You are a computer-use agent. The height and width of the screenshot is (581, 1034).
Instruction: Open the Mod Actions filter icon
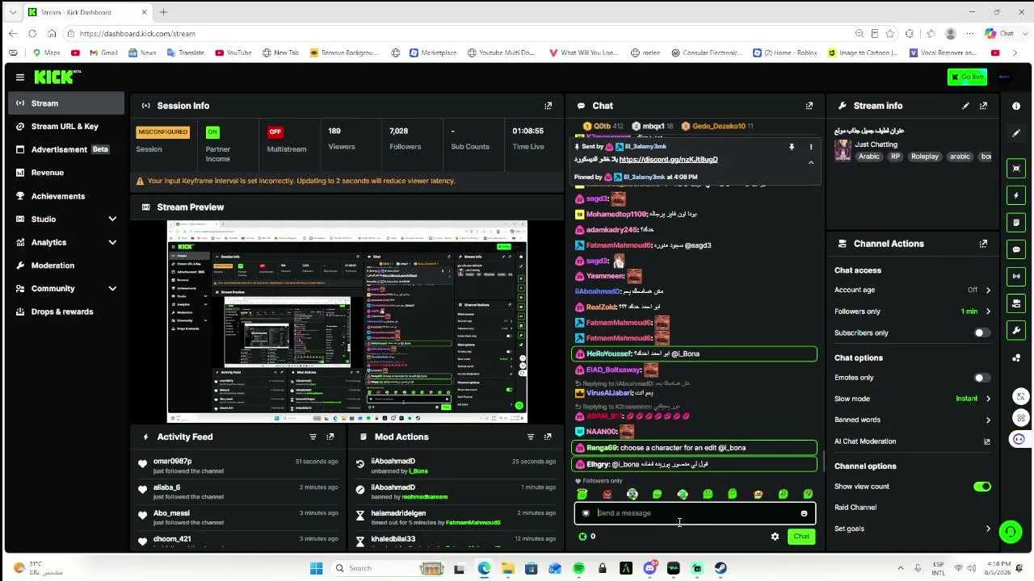(x=530, y=437)
